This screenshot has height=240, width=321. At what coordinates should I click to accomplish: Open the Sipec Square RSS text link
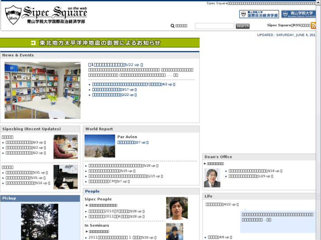coord(289,26)
